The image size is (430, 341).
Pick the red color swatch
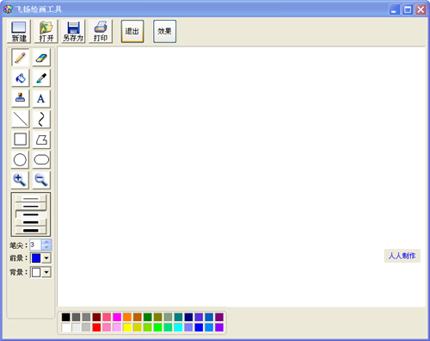click(96, 327)
